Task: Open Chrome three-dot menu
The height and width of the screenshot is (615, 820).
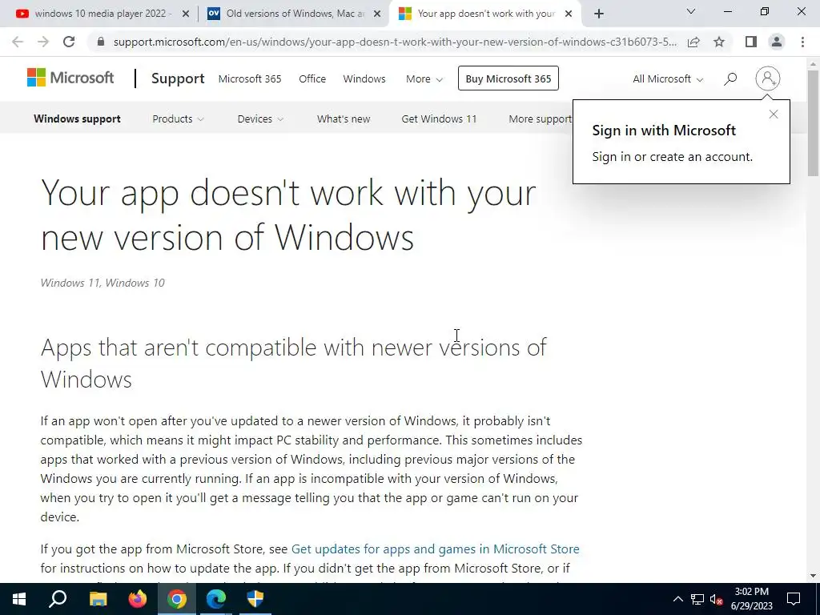Action: tap(802, 42)
